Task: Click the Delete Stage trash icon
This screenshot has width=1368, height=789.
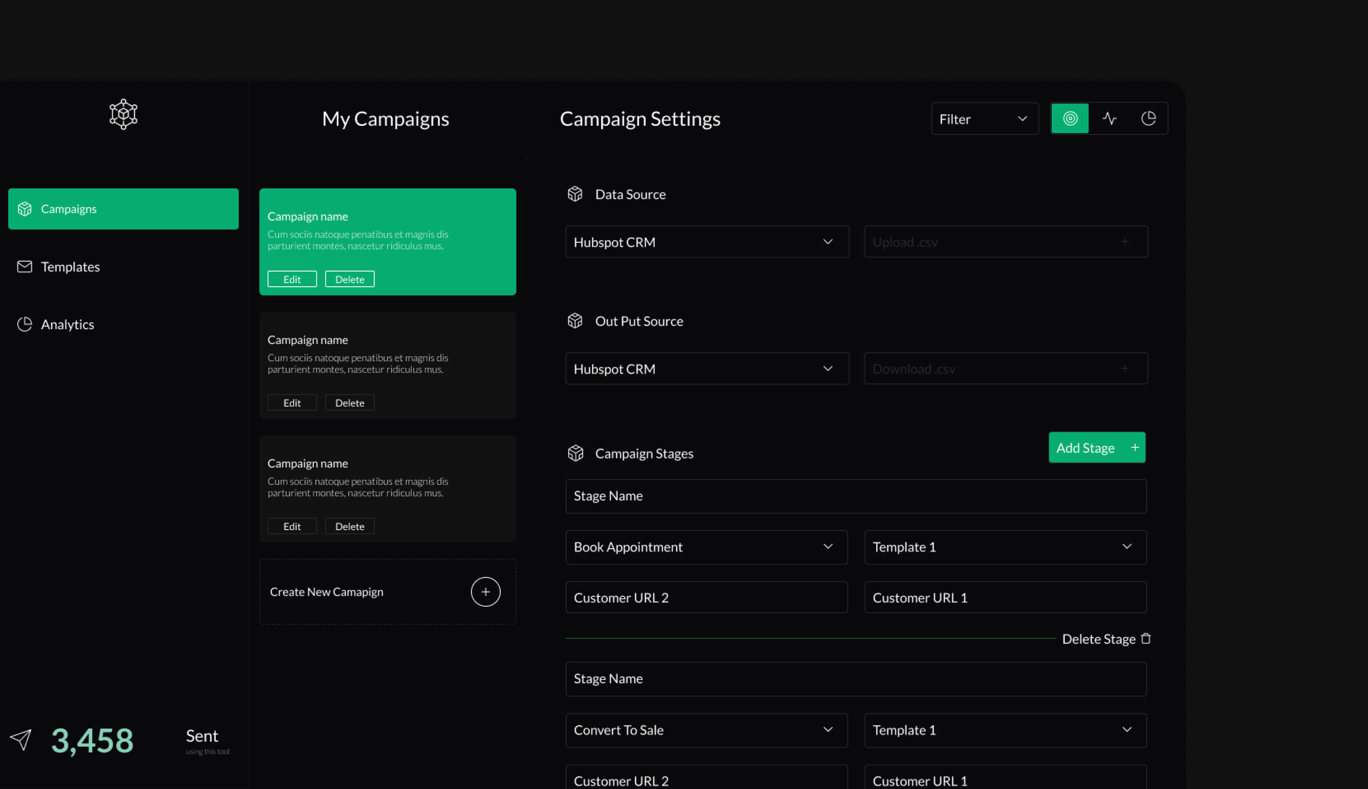Action: tap(1146, 639)
